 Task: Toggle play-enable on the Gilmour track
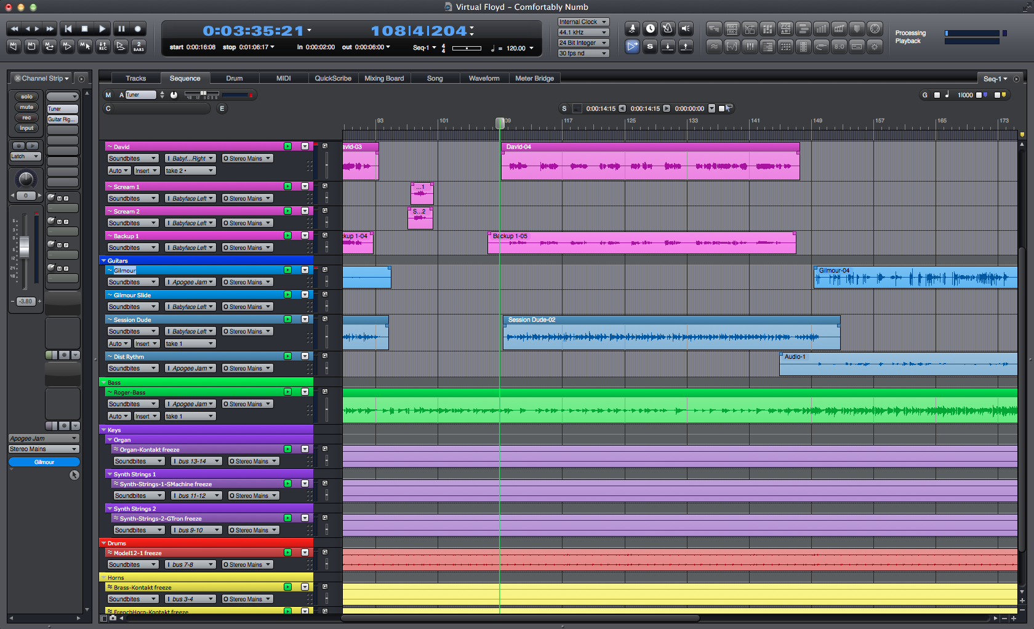tap(287, 270)
